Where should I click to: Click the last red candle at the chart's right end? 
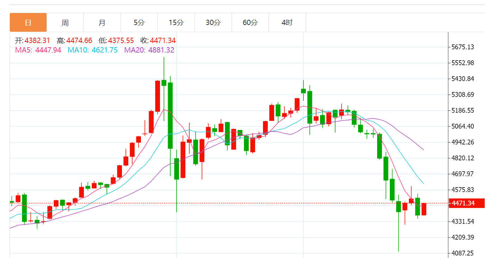pos(424,209)
